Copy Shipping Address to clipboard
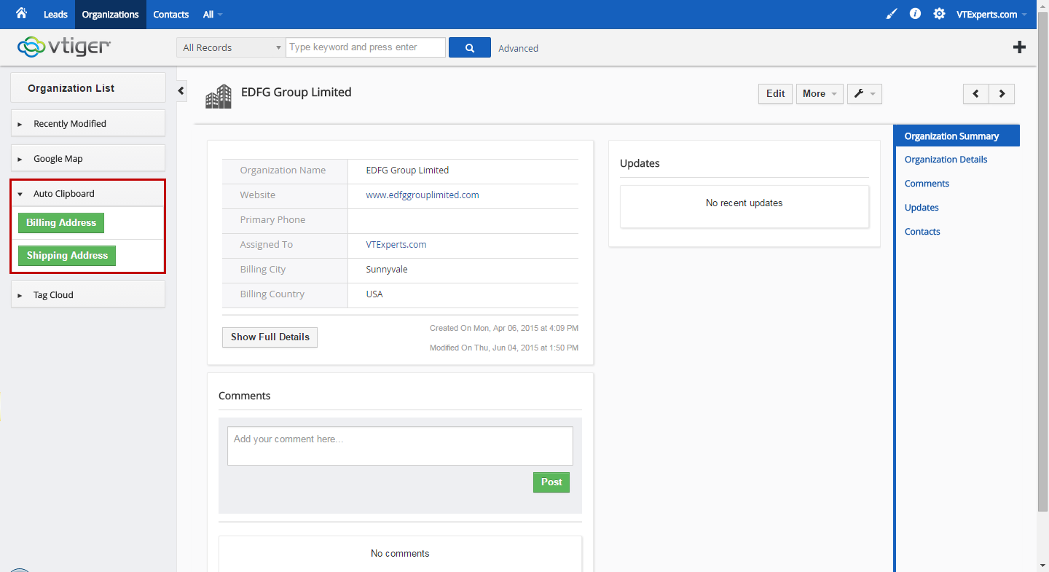1049x572 pixels. [x=67, y=256]
